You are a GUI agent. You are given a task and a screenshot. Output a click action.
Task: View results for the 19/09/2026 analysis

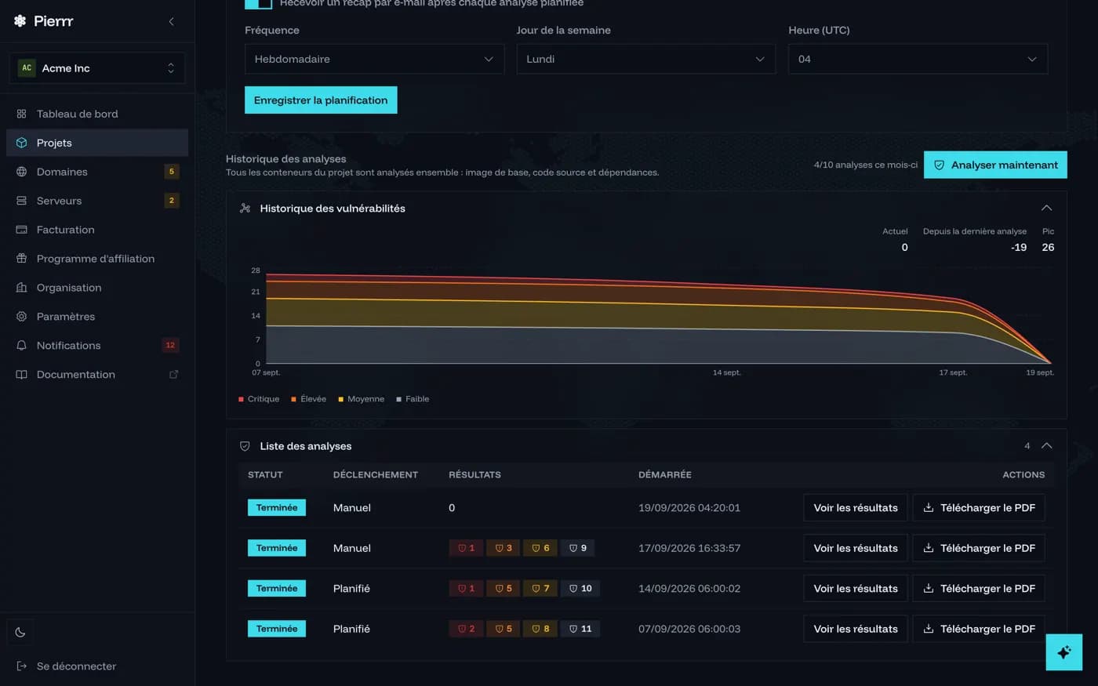coord(856,508)
